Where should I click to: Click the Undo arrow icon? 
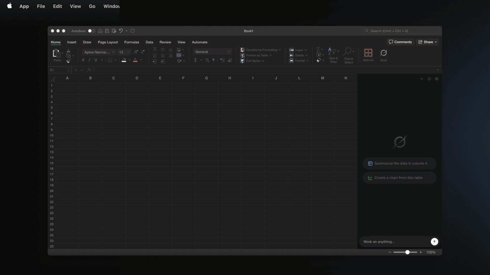121,31
